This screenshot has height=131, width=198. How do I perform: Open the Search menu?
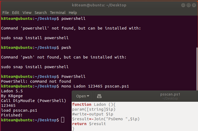click(41, 13)
